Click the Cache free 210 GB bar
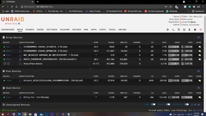This screenshot has width=206, height=116. pos(187,81)
